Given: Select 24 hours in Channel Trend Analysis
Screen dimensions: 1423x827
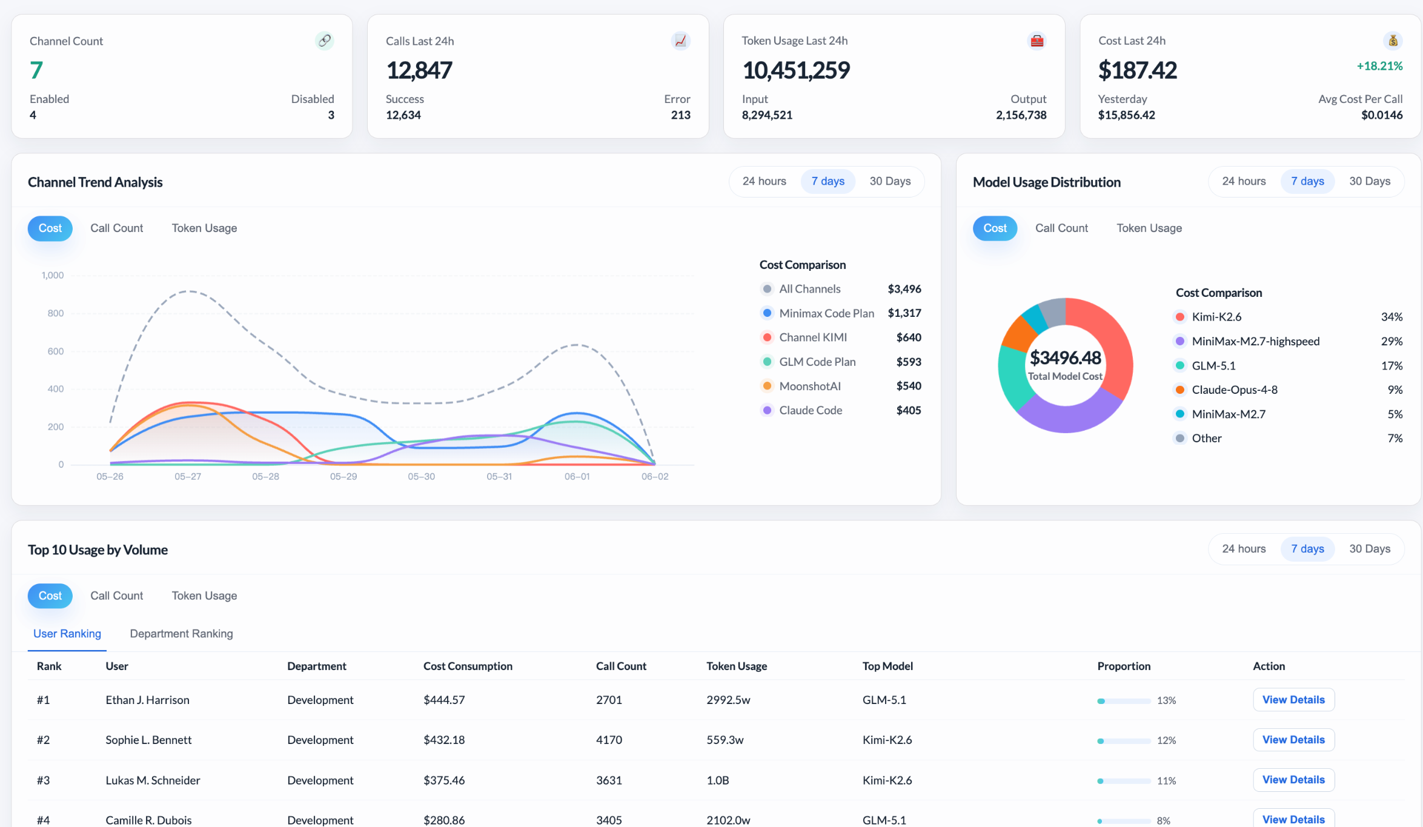Looking at the screenshot, I should click(764, 181).
